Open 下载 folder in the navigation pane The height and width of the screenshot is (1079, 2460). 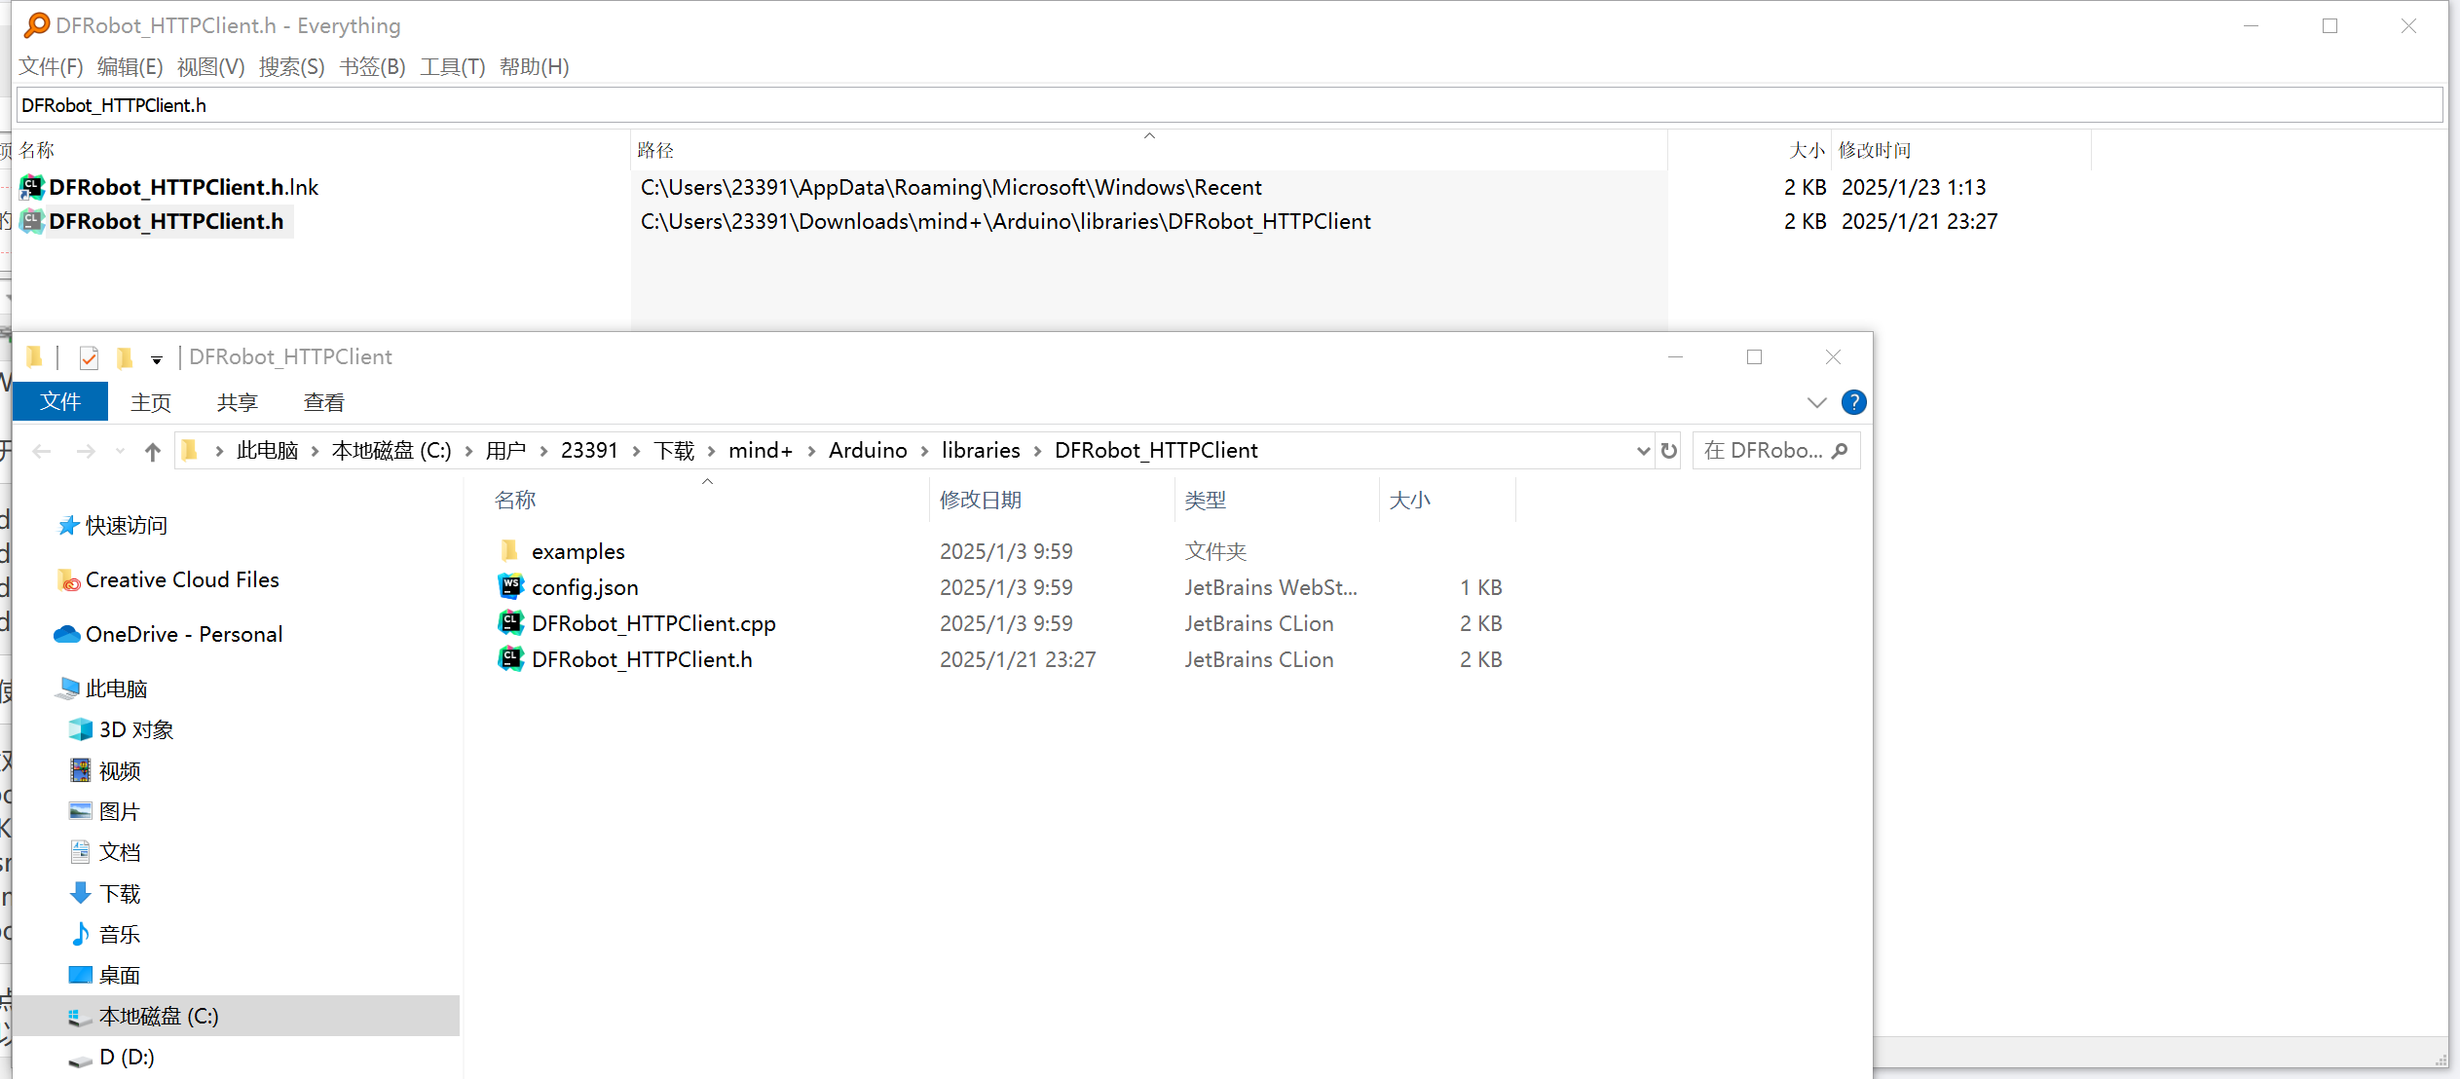point(105,894)
